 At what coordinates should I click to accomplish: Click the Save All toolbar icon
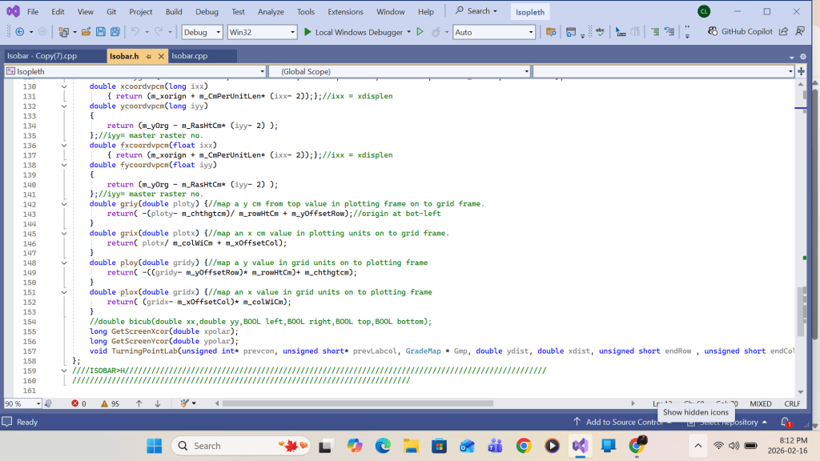pos(115,32)
